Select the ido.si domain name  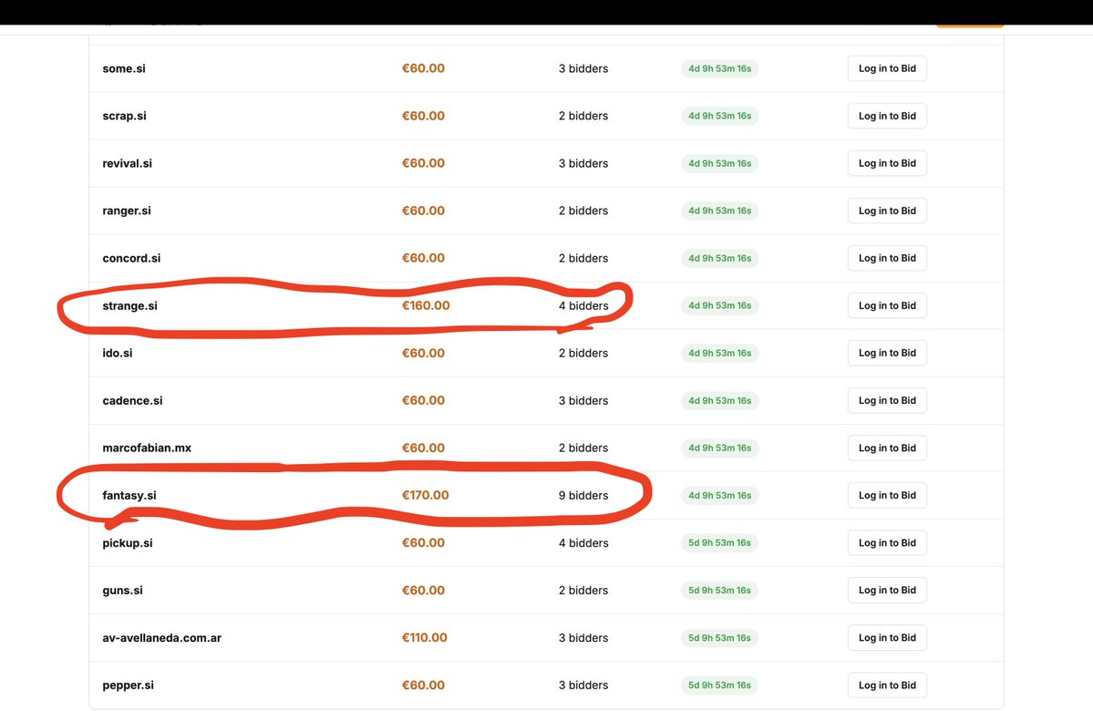(117, 353)
